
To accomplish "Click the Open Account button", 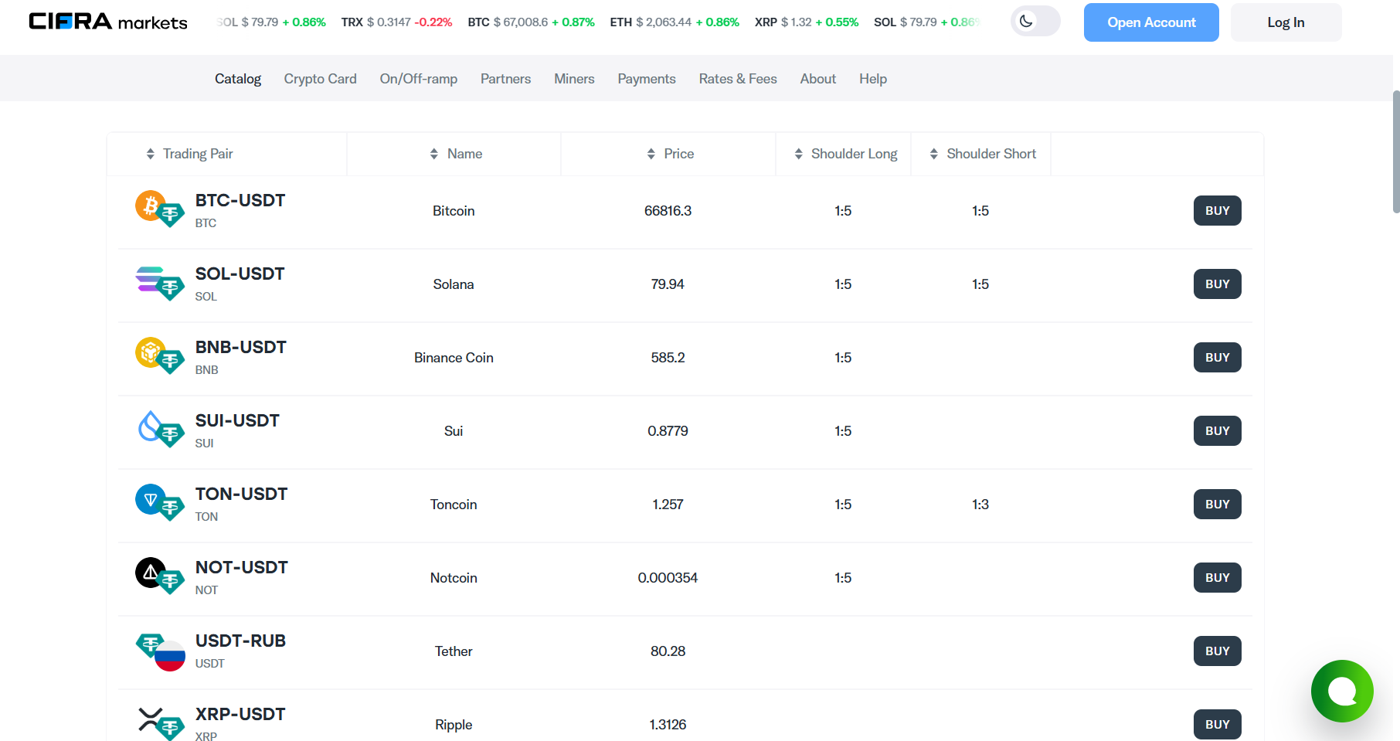I will click(x=1150, y=22).
